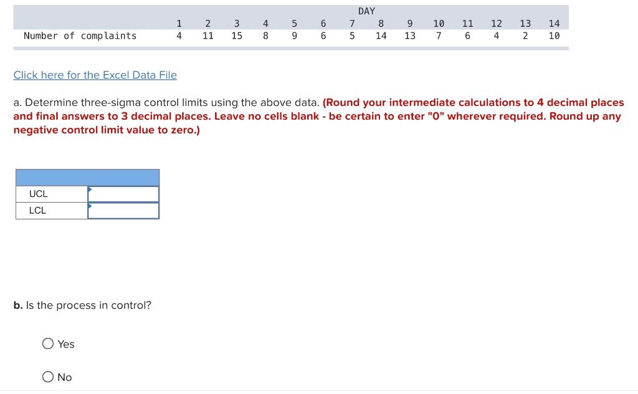Image resolution: width=638 pixels, height=394 pixels.
Task: Click the complaint value 10 under day 14
Action: click(x=555, y=36)
